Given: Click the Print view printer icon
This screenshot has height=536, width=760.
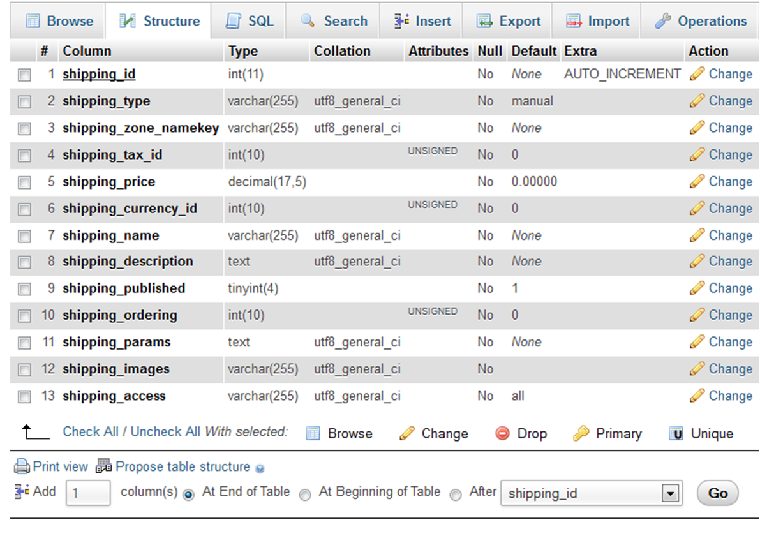Looking at the screenshot, I should (22, 466).
